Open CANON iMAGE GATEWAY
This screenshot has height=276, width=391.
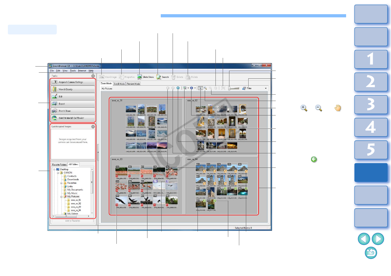click(73, 118)
